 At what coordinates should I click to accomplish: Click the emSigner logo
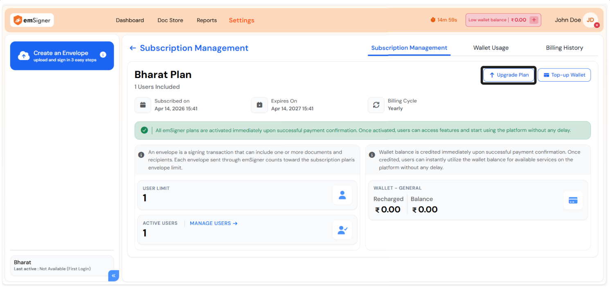32,20
